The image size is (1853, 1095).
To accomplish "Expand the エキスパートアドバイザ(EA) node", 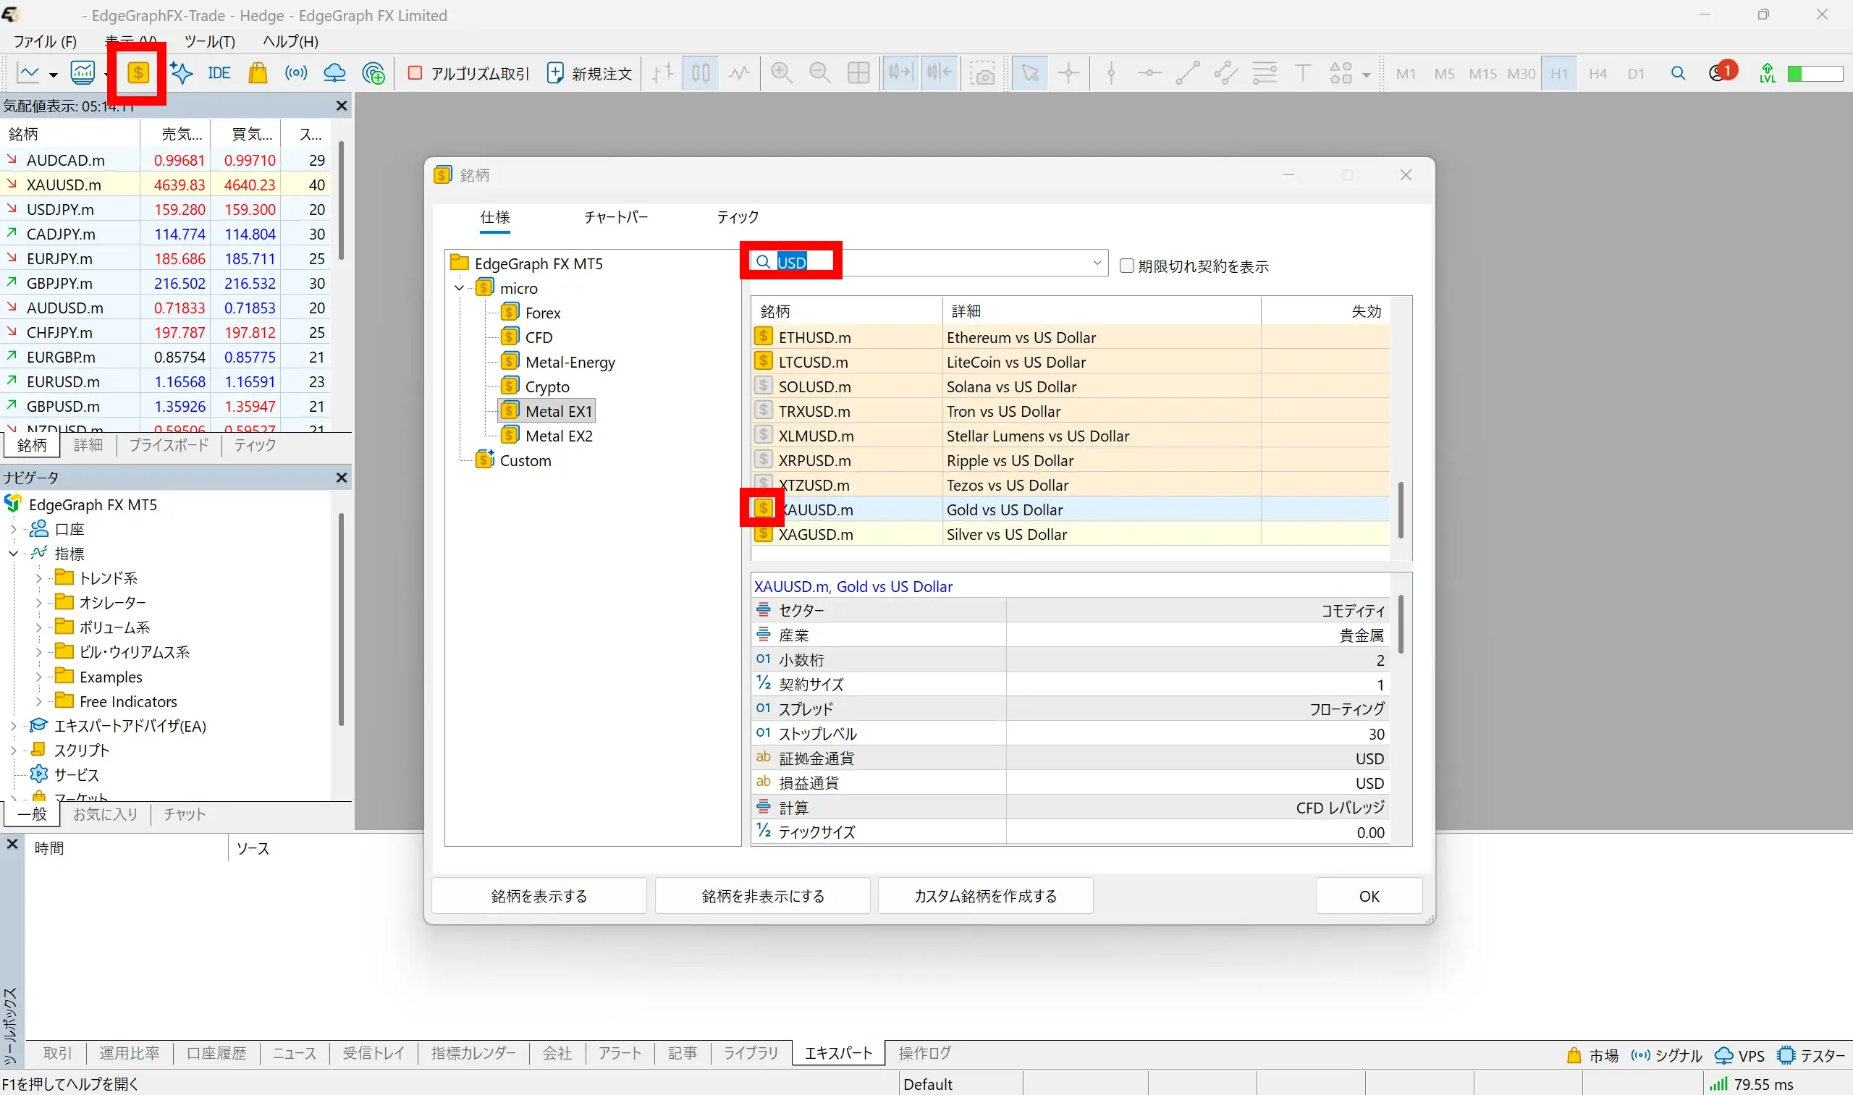I will pos(12,726).
